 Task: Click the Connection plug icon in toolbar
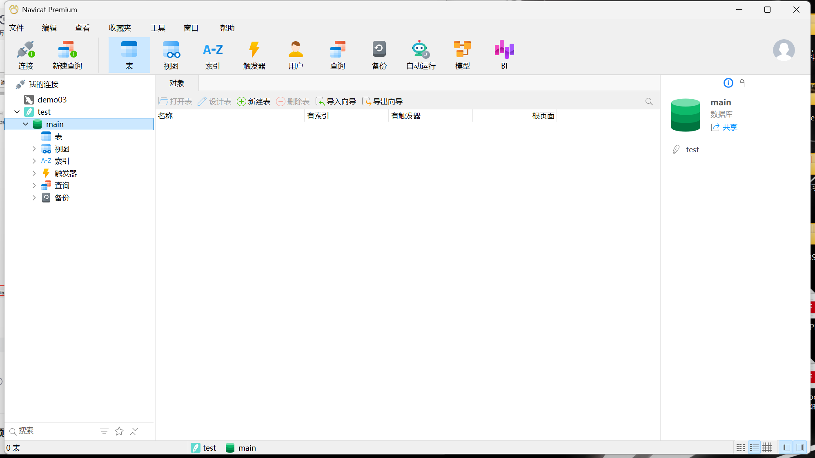coord(25,55)
